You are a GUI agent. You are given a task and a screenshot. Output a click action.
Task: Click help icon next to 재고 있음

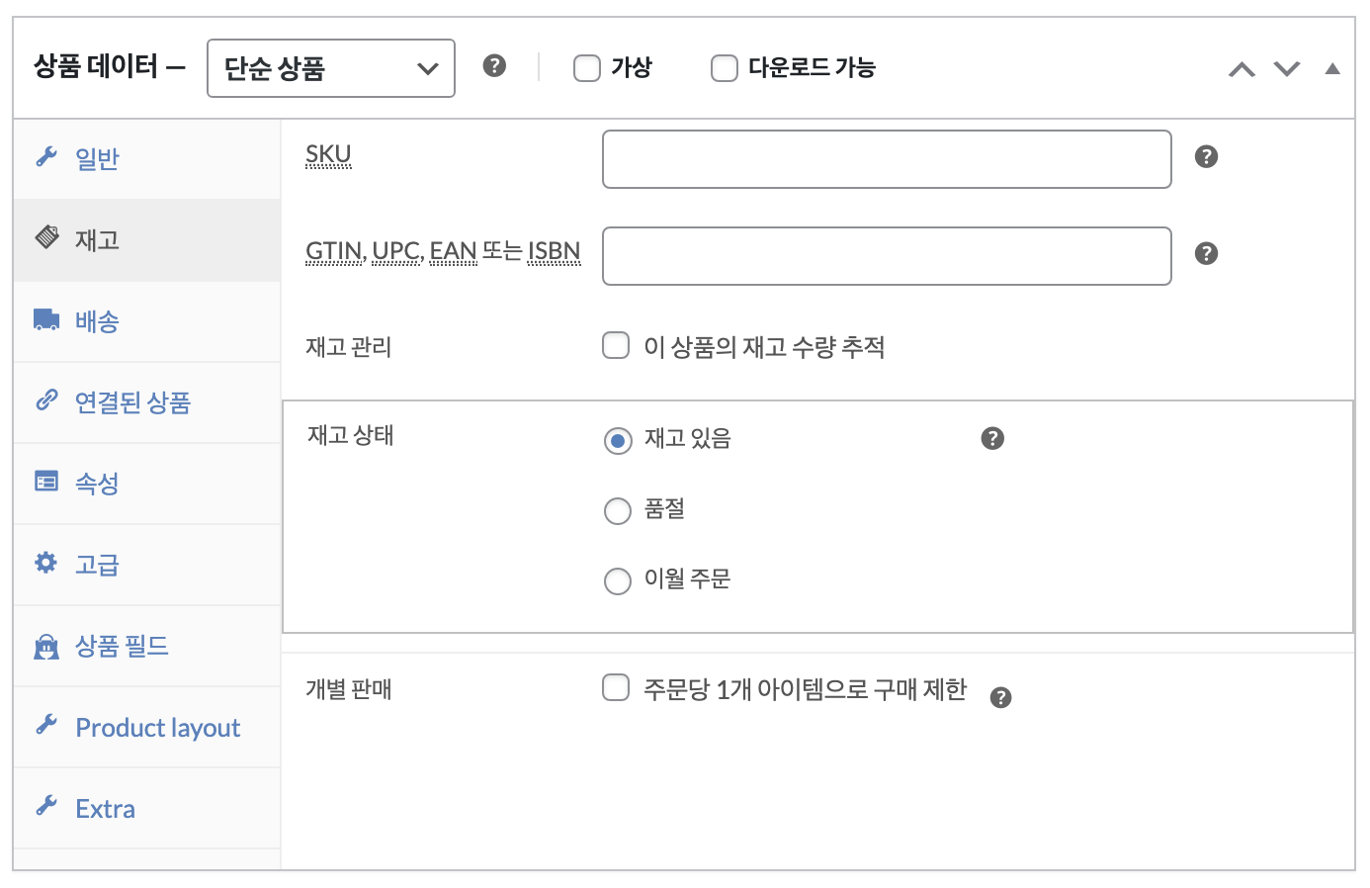(992, 438)
